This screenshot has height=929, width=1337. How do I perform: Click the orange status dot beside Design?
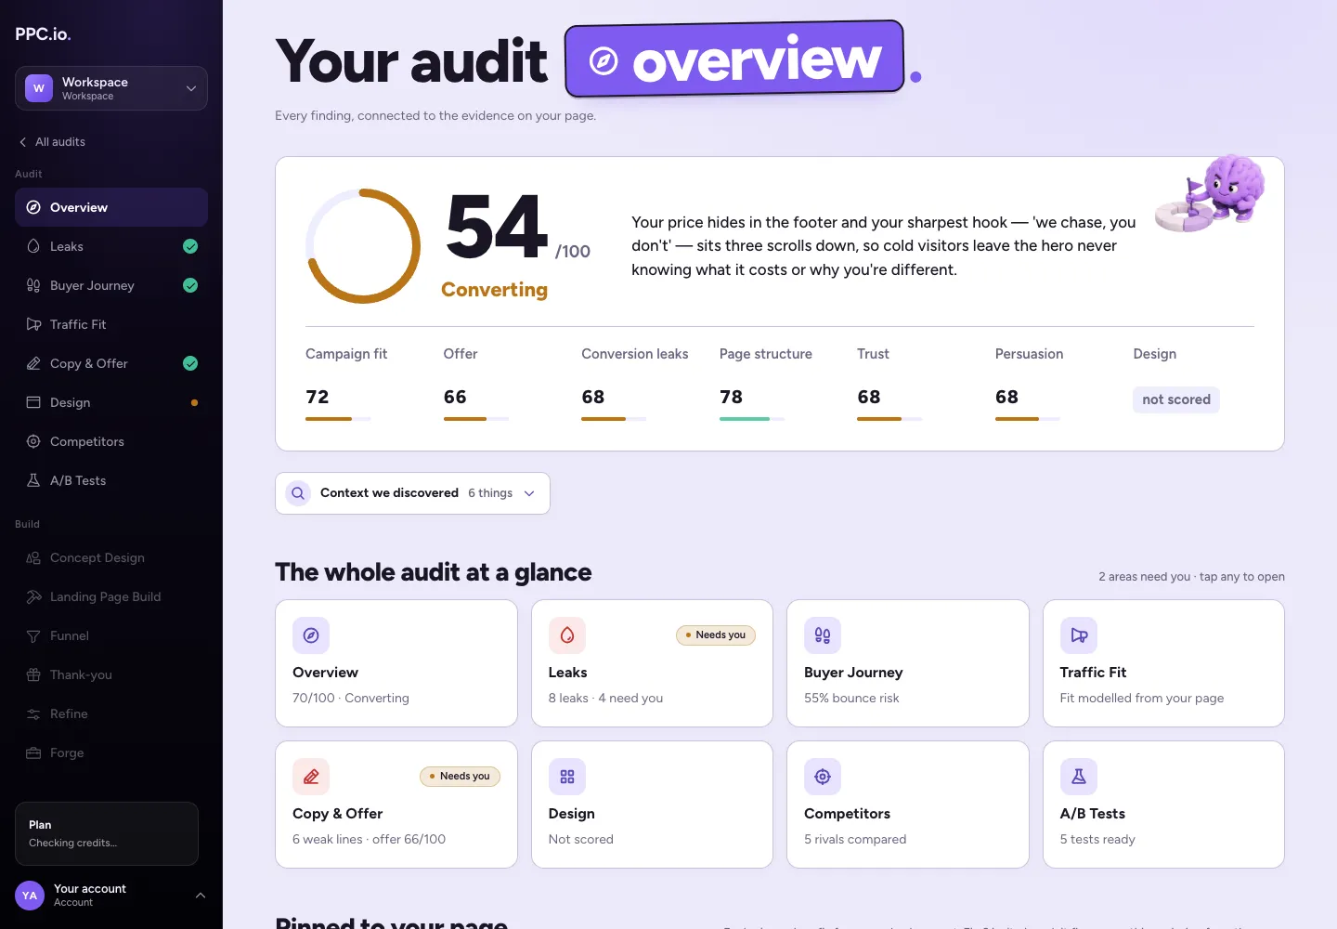[194, 402]
